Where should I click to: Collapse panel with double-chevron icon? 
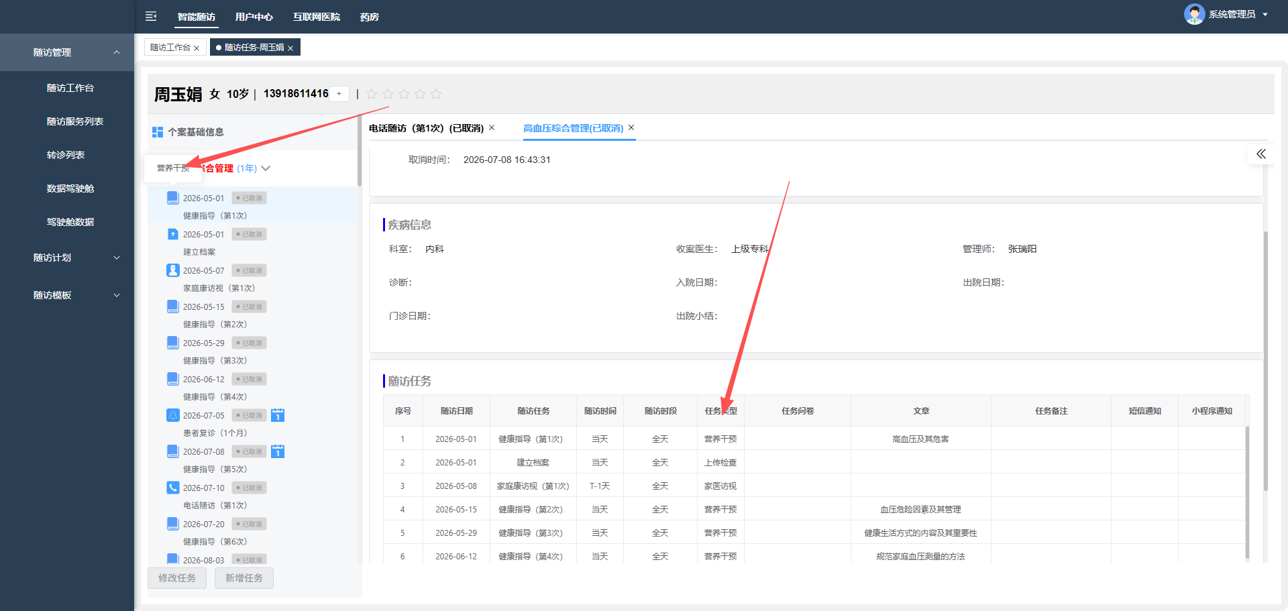[x=1261, y=154]
